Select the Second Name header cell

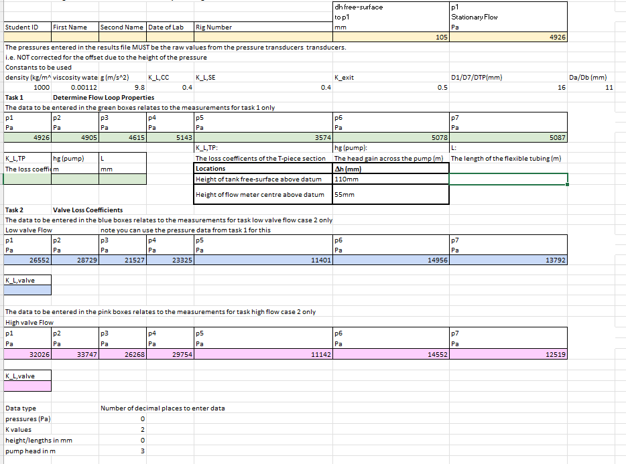[121, 28]
